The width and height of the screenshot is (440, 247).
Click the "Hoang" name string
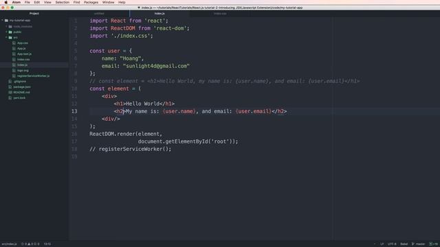point(130,58)
